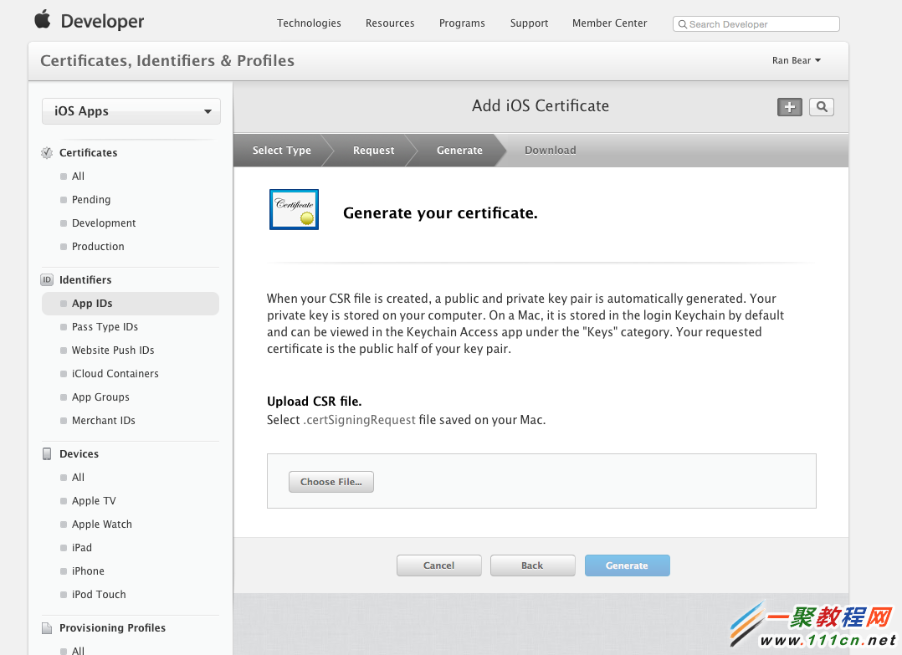
Task: Click the magnifier search certificates icon
Action: point(822,106)
